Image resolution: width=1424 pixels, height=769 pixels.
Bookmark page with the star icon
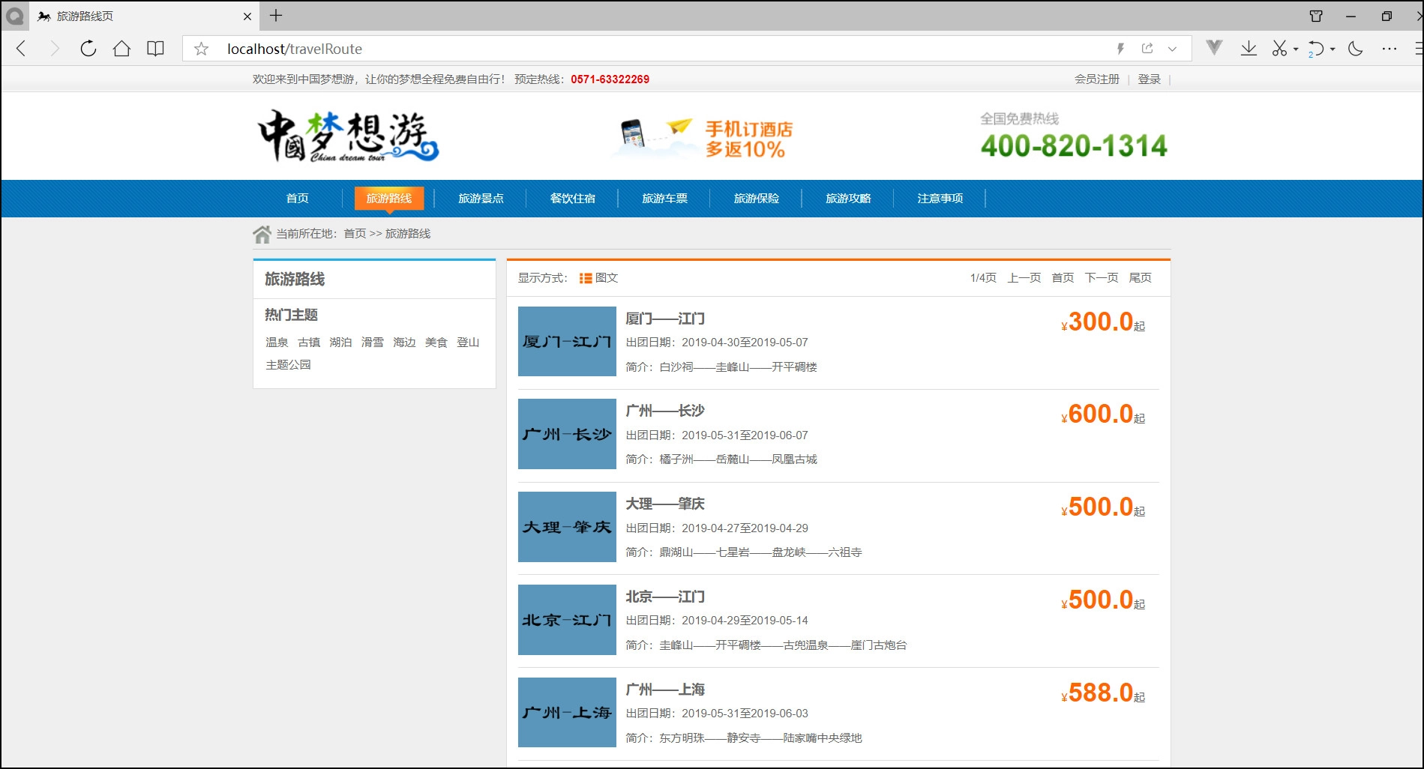(x=201, y=49)
